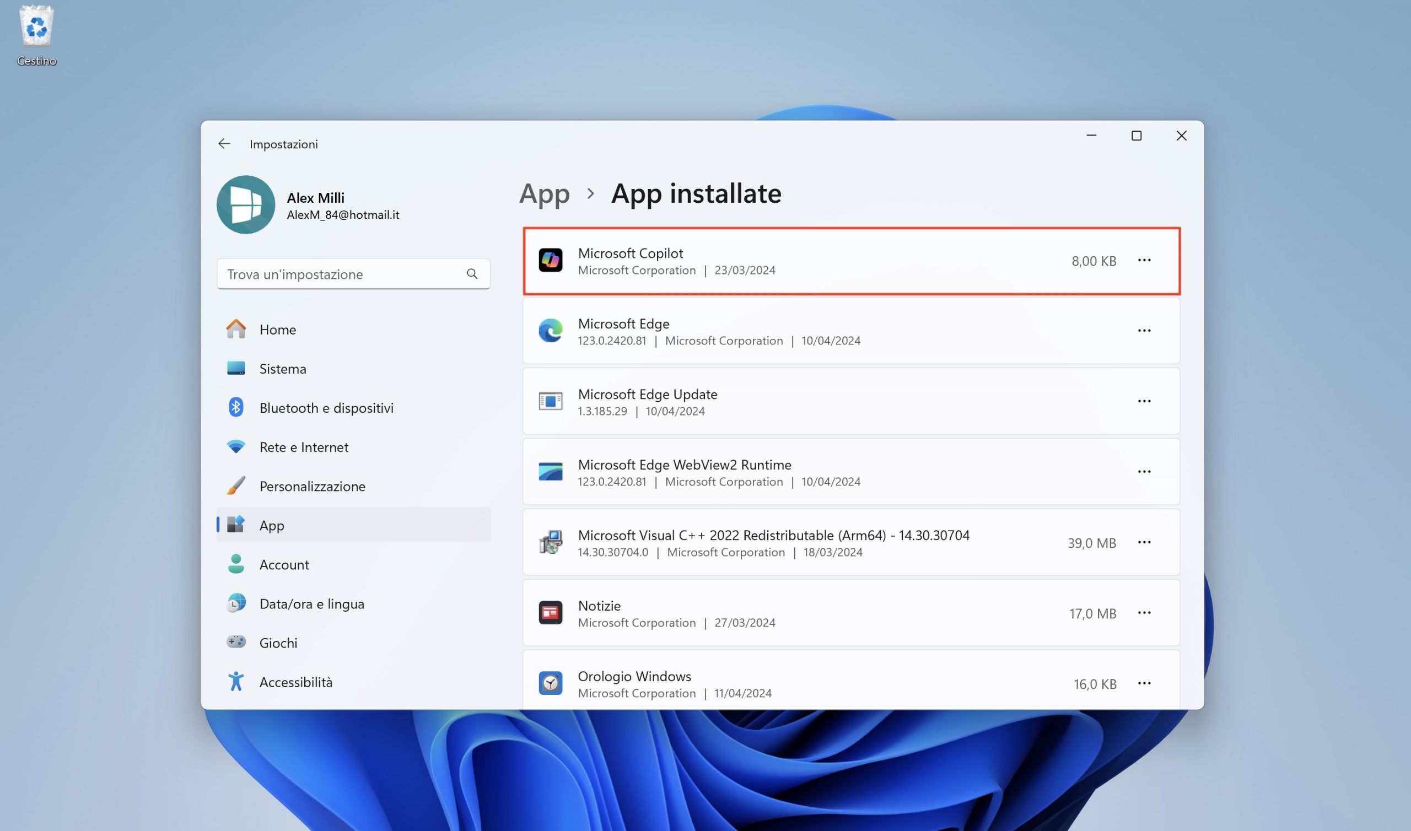The height and width of the screenshot is (831, 1411).
Task: Open more options for Microsoft Edge
Action: (1144, 331)
